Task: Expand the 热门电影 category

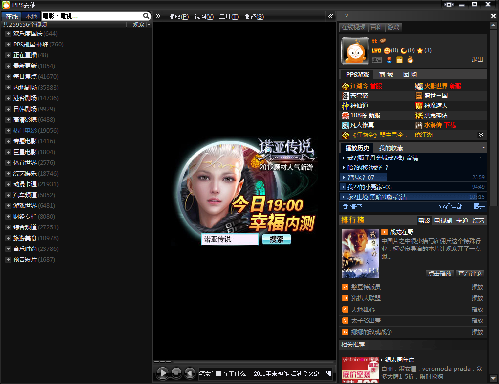Action: point(8,131)
